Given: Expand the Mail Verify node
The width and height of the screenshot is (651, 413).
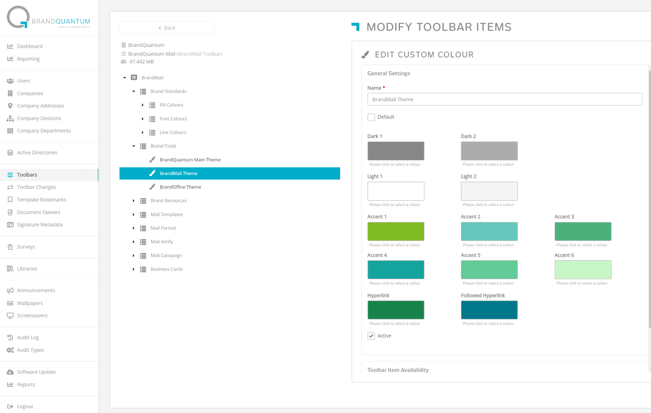Looking at the screenshot, I should click(x=133, y=242).
